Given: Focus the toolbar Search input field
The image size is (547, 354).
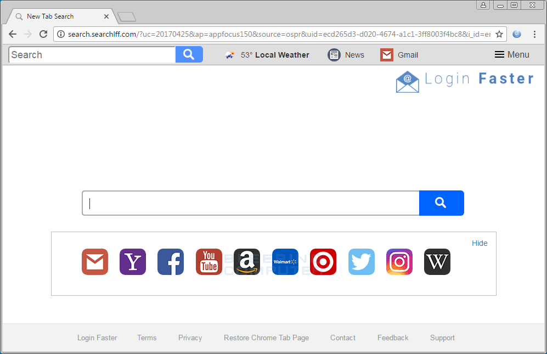Looking at the screenshot, I should (92, 55).
